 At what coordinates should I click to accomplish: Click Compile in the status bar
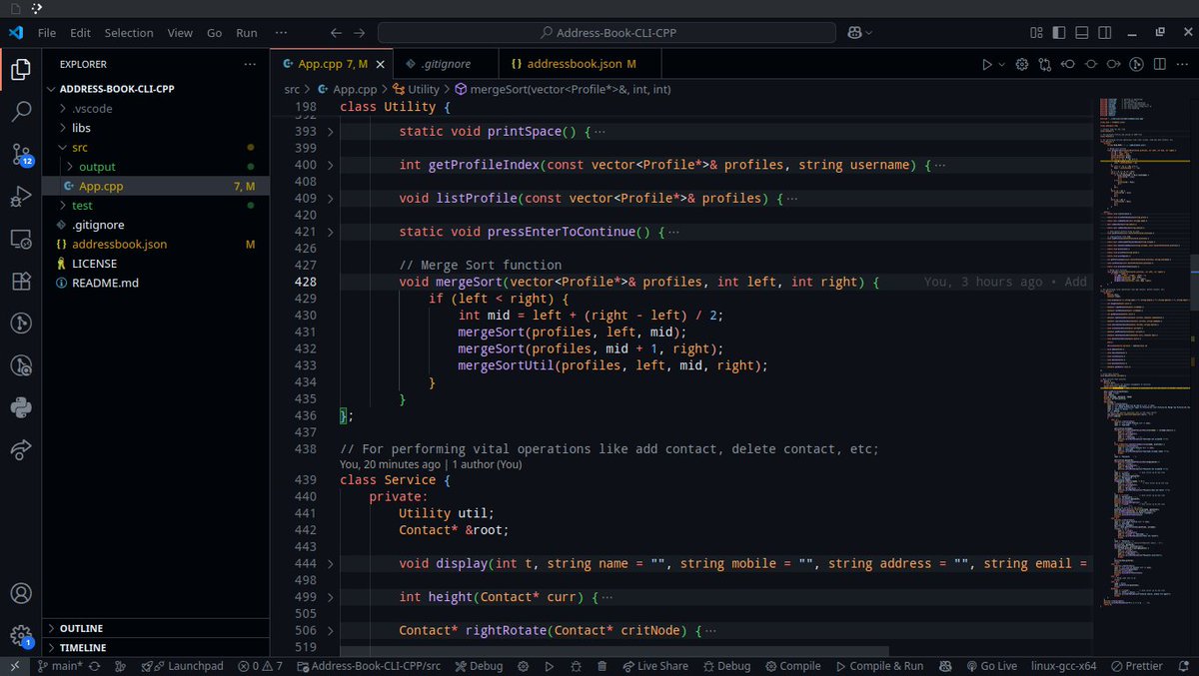[x=792, y=666]
